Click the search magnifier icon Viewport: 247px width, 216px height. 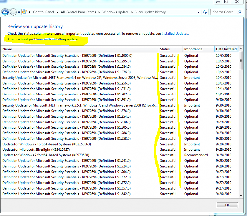pyautogui.click(x=240, y=12)
